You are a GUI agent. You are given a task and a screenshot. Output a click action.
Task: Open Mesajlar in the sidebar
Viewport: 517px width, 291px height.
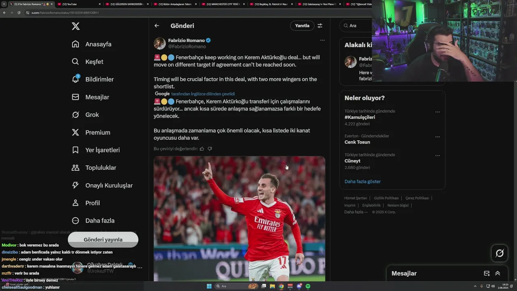point(90,97)
